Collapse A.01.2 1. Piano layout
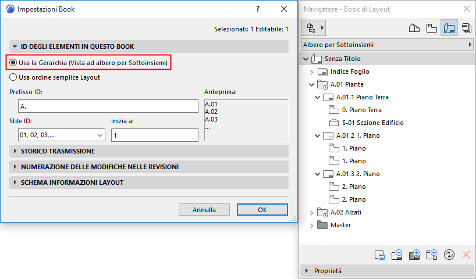 click(x=317, y=136)
